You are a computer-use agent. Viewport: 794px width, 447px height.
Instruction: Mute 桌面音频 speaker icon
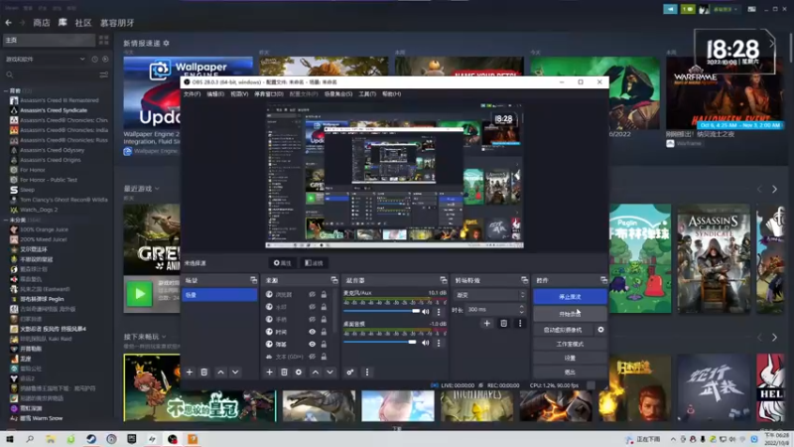[426, 343]
